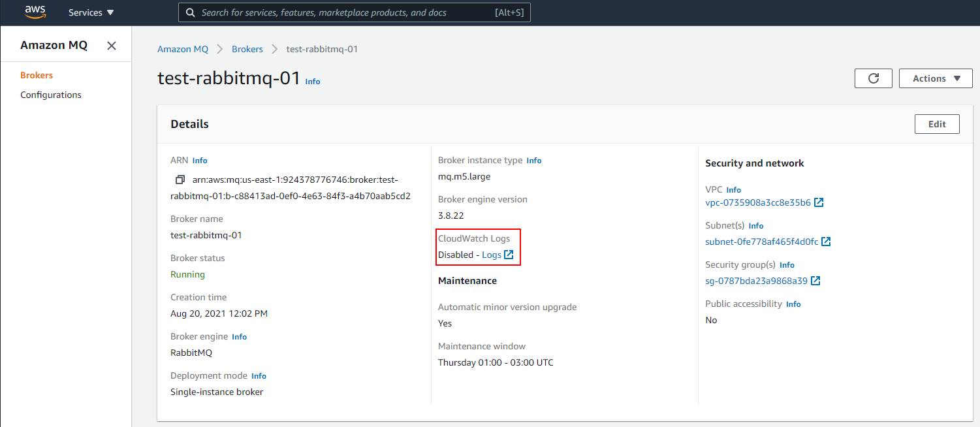The width and height of the screenshot is (980, 427).
Task: Open the Actions dropdown button
Action: coord(936,78)
